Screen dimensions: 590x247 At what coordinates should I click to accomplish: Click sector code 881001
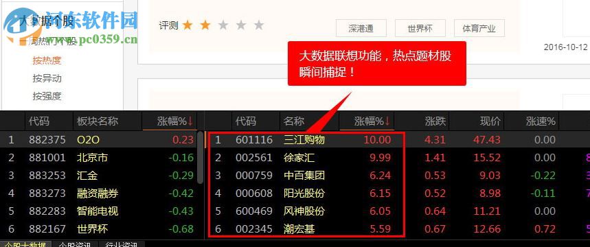coord(47,158)
